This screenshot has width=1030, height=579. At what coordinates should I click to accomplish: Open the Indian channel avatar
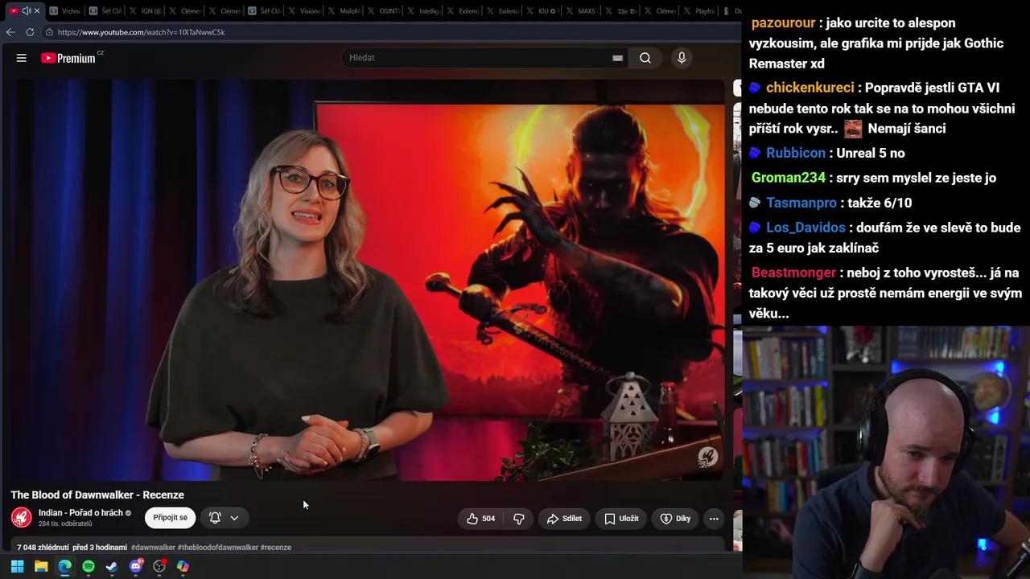[x=22, y=518]
